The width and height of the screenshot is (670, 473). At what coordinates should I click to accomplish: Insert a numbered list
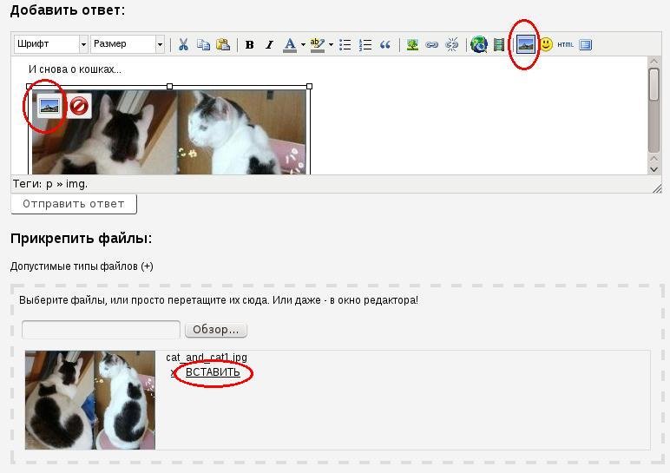pyautogui.click(x=365, y=44)
